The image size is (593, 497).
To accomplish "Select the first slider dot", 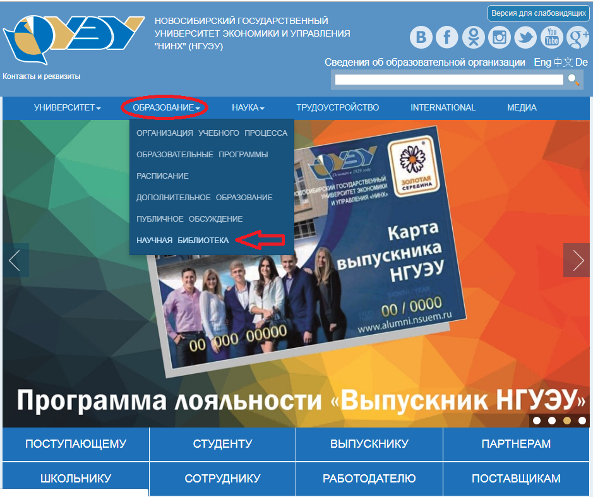I will click(537, 420).
